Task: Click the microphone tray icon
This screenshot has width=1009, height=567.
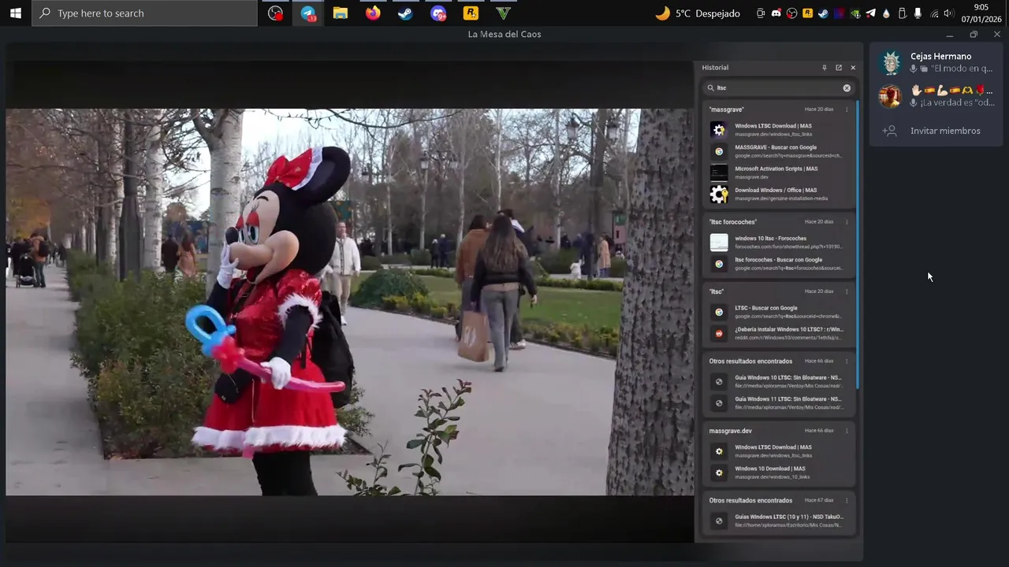Action: click(918, 13)
